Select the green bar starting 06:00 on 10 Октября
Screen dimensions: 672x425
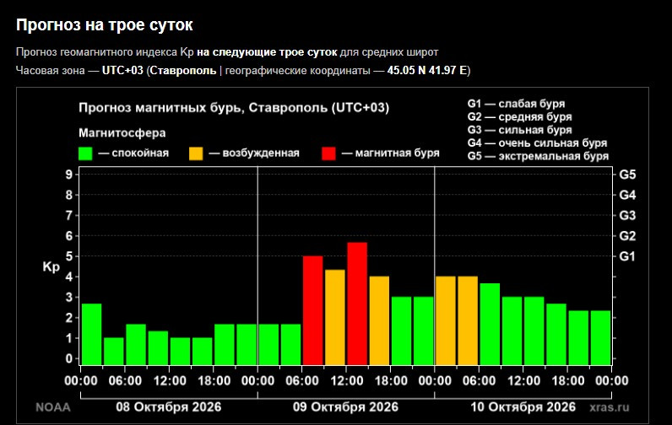(490, 324)
